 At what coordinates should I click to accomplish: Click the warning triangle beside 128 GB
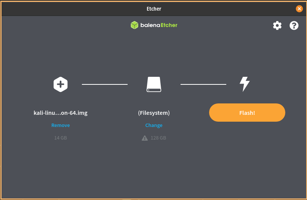tap(145, 138)
